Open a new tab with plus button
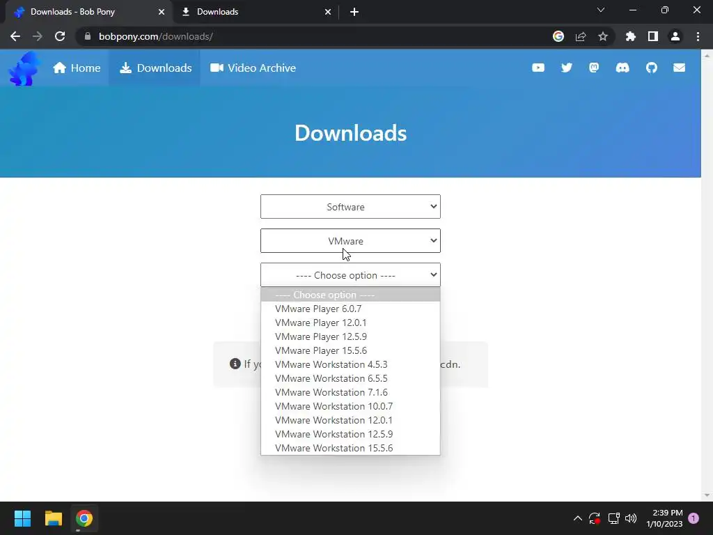Screen dimensions: 713x535 point(354,12)
